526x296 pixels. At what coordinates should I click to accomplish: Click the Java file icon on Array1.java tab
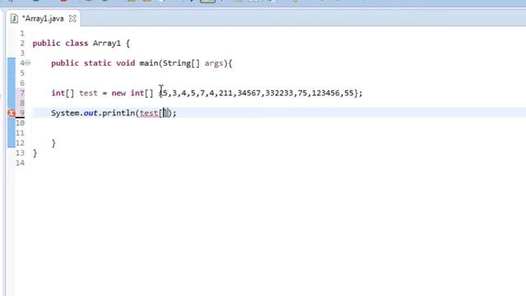click(14, 19)
